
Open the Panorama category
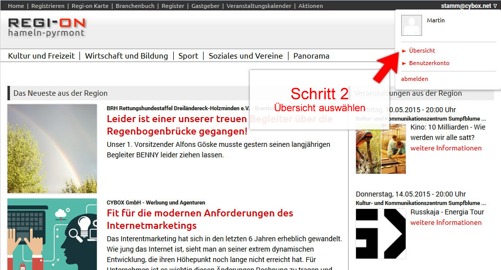[311, 56]
